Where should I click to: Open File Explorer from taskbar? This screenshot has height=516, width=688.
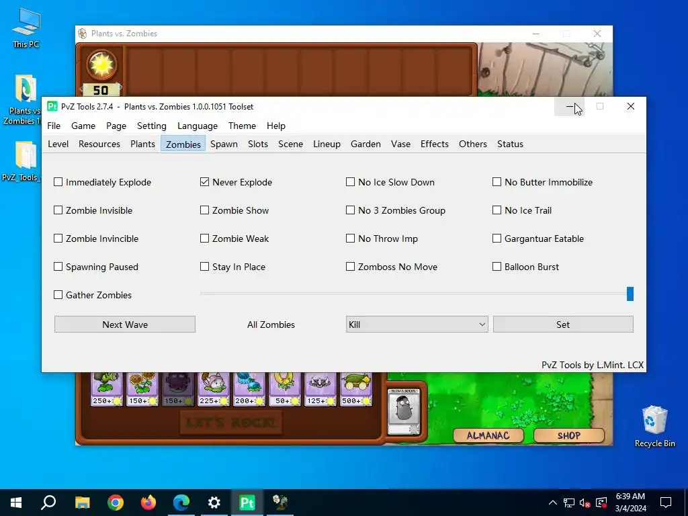[82, 503]
